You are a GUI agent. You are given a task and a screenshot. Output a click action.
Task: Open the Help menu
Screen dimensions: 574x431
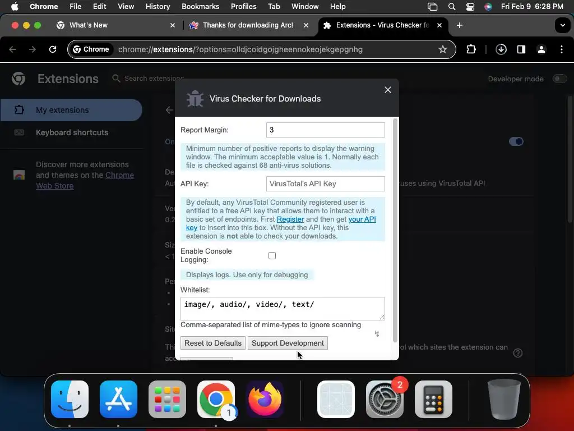pyautogui.click(x=337, y=7)
